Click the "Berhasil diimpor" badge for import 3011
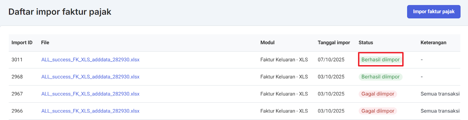Screen dimensions: 468x120 [380, 60]
